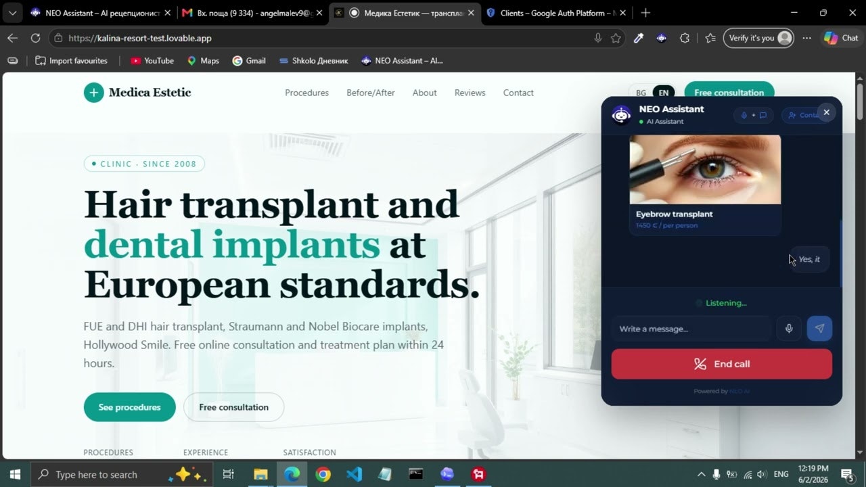Open the Before/After nav item
The image size is (866, 487).
tap(370, 93)
